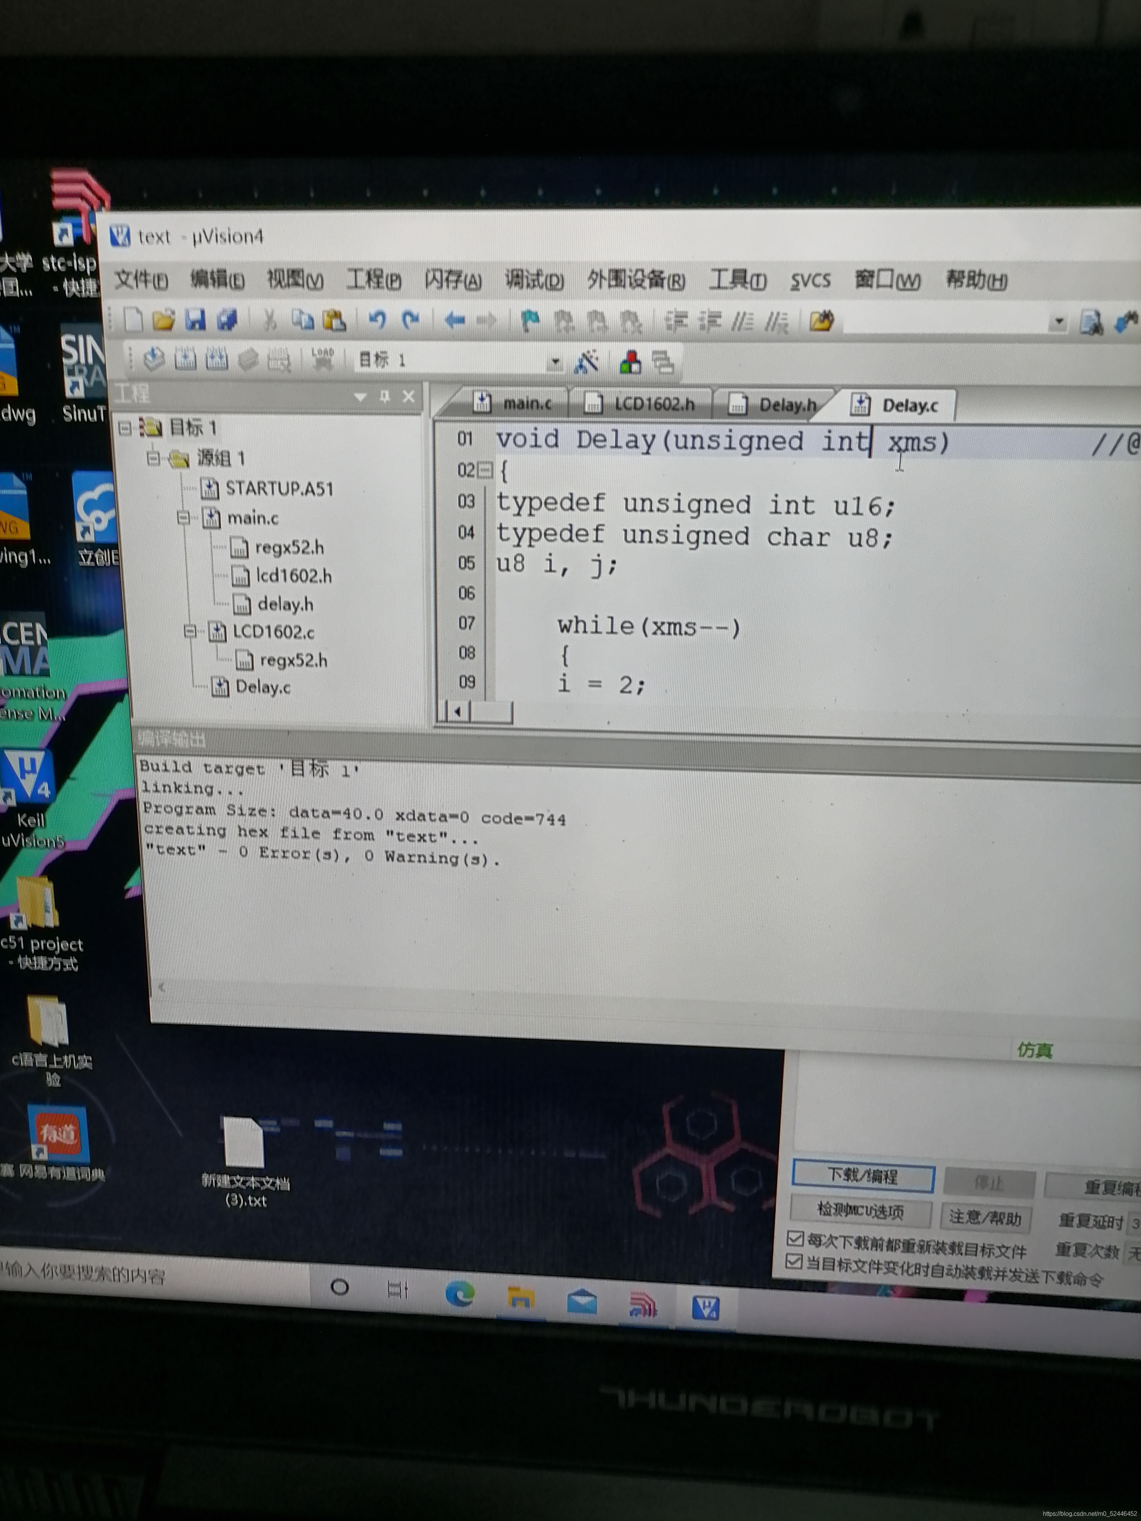This screenshot has height=1521, width=1141.
Task: Click the Save file floppy icon
Action: tap(195, 320)
